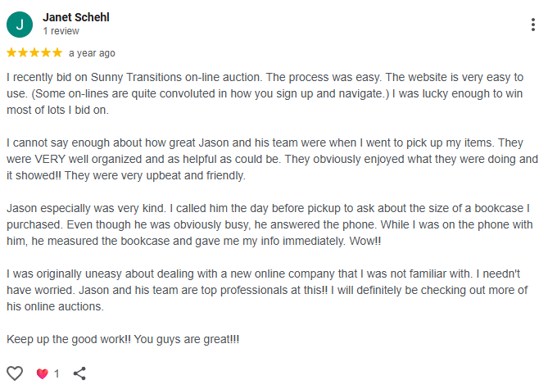This screenshot has width=548, height=389.
Task: Share this review via the share icon
Action: [79, 373]
